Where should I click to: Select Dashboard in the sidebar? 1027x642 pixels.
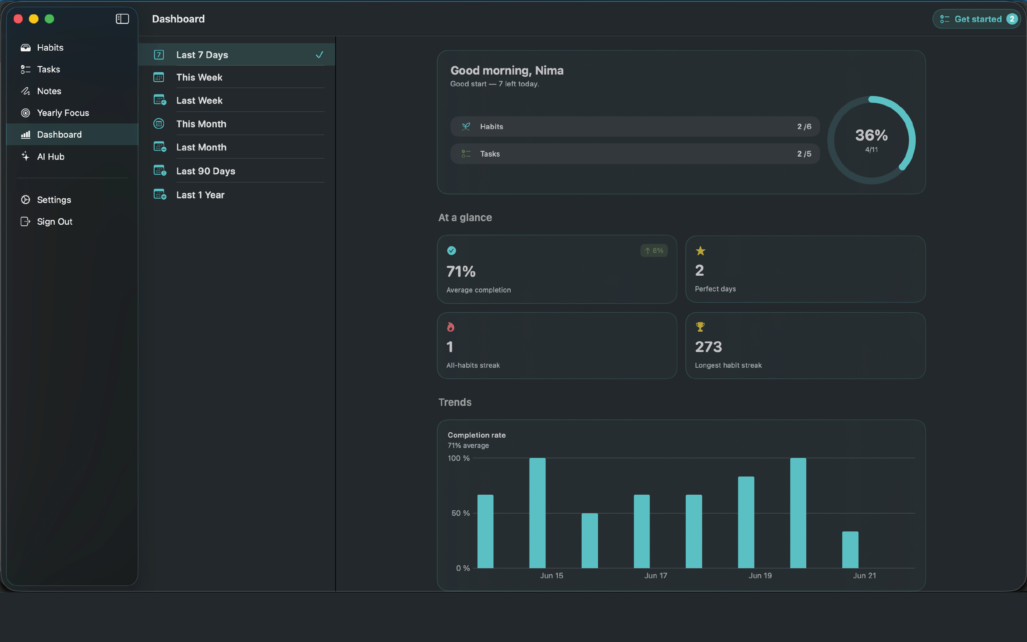click(x=72, y=134)
